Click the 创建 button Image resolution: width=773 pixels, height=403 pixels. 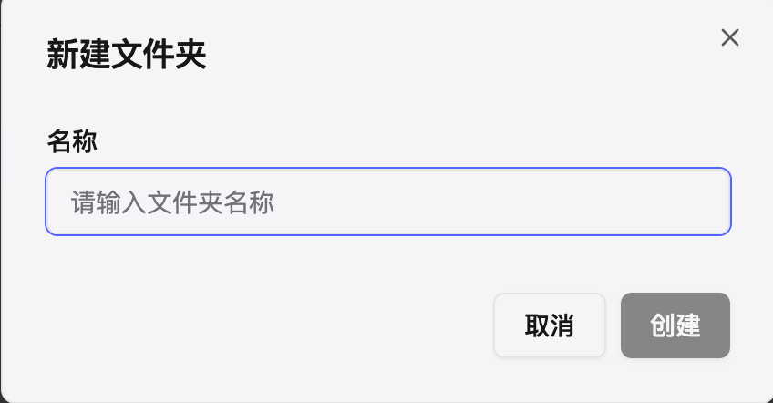pos(675,325)
